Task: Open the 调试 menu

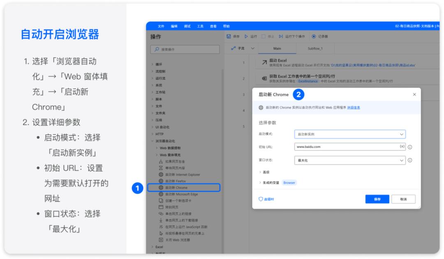Action: (x=187, y=26)
